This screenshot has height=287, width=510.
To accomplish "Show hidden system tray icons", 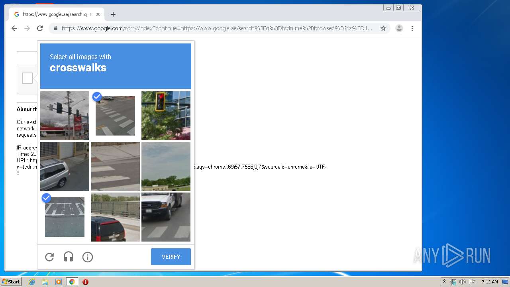I will [444, 282].
